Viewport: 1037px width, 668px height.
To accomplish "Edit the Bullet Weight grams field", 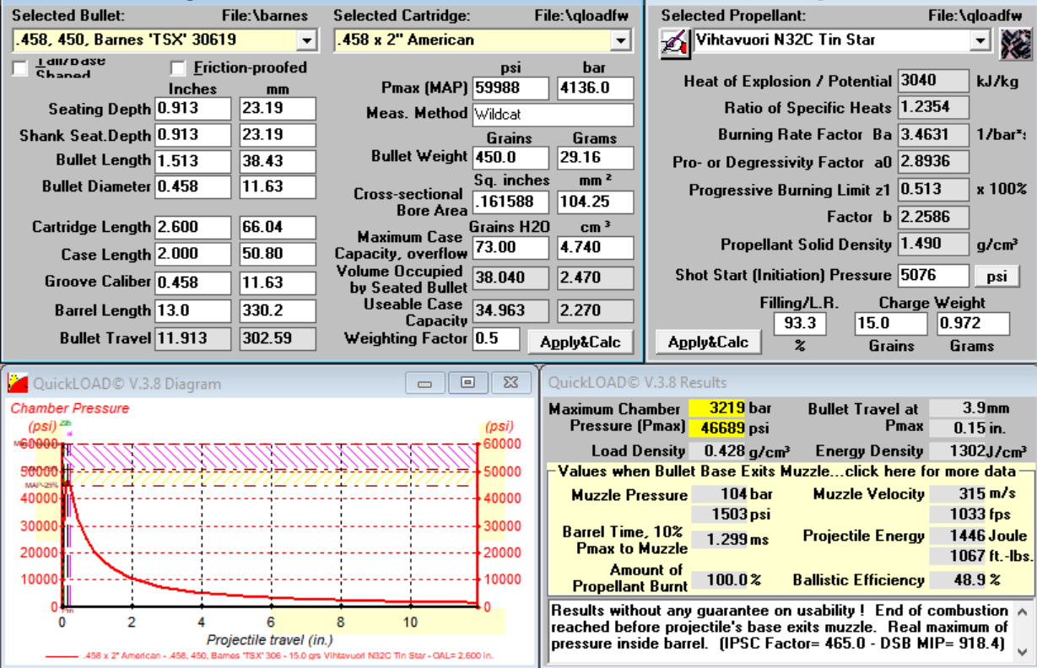I will tap(595, 158).
